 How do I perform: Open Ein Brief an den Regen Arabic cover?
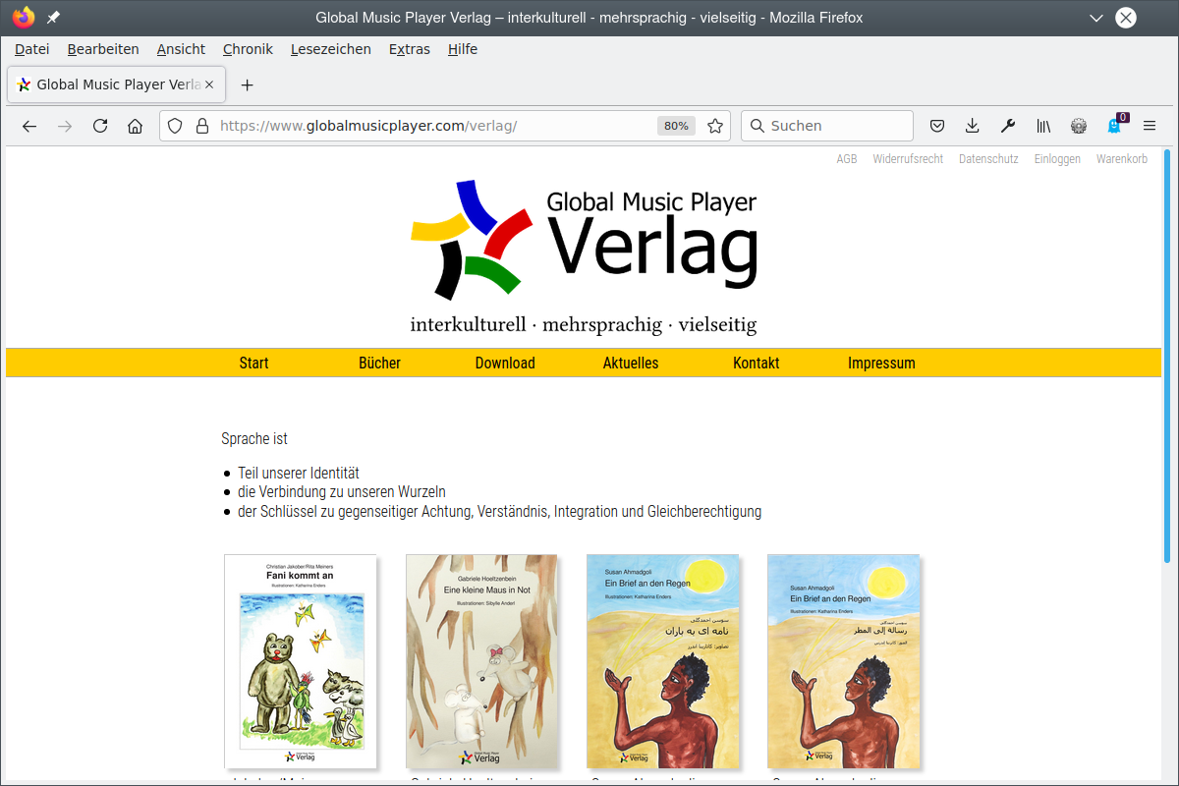click(843, 661)
